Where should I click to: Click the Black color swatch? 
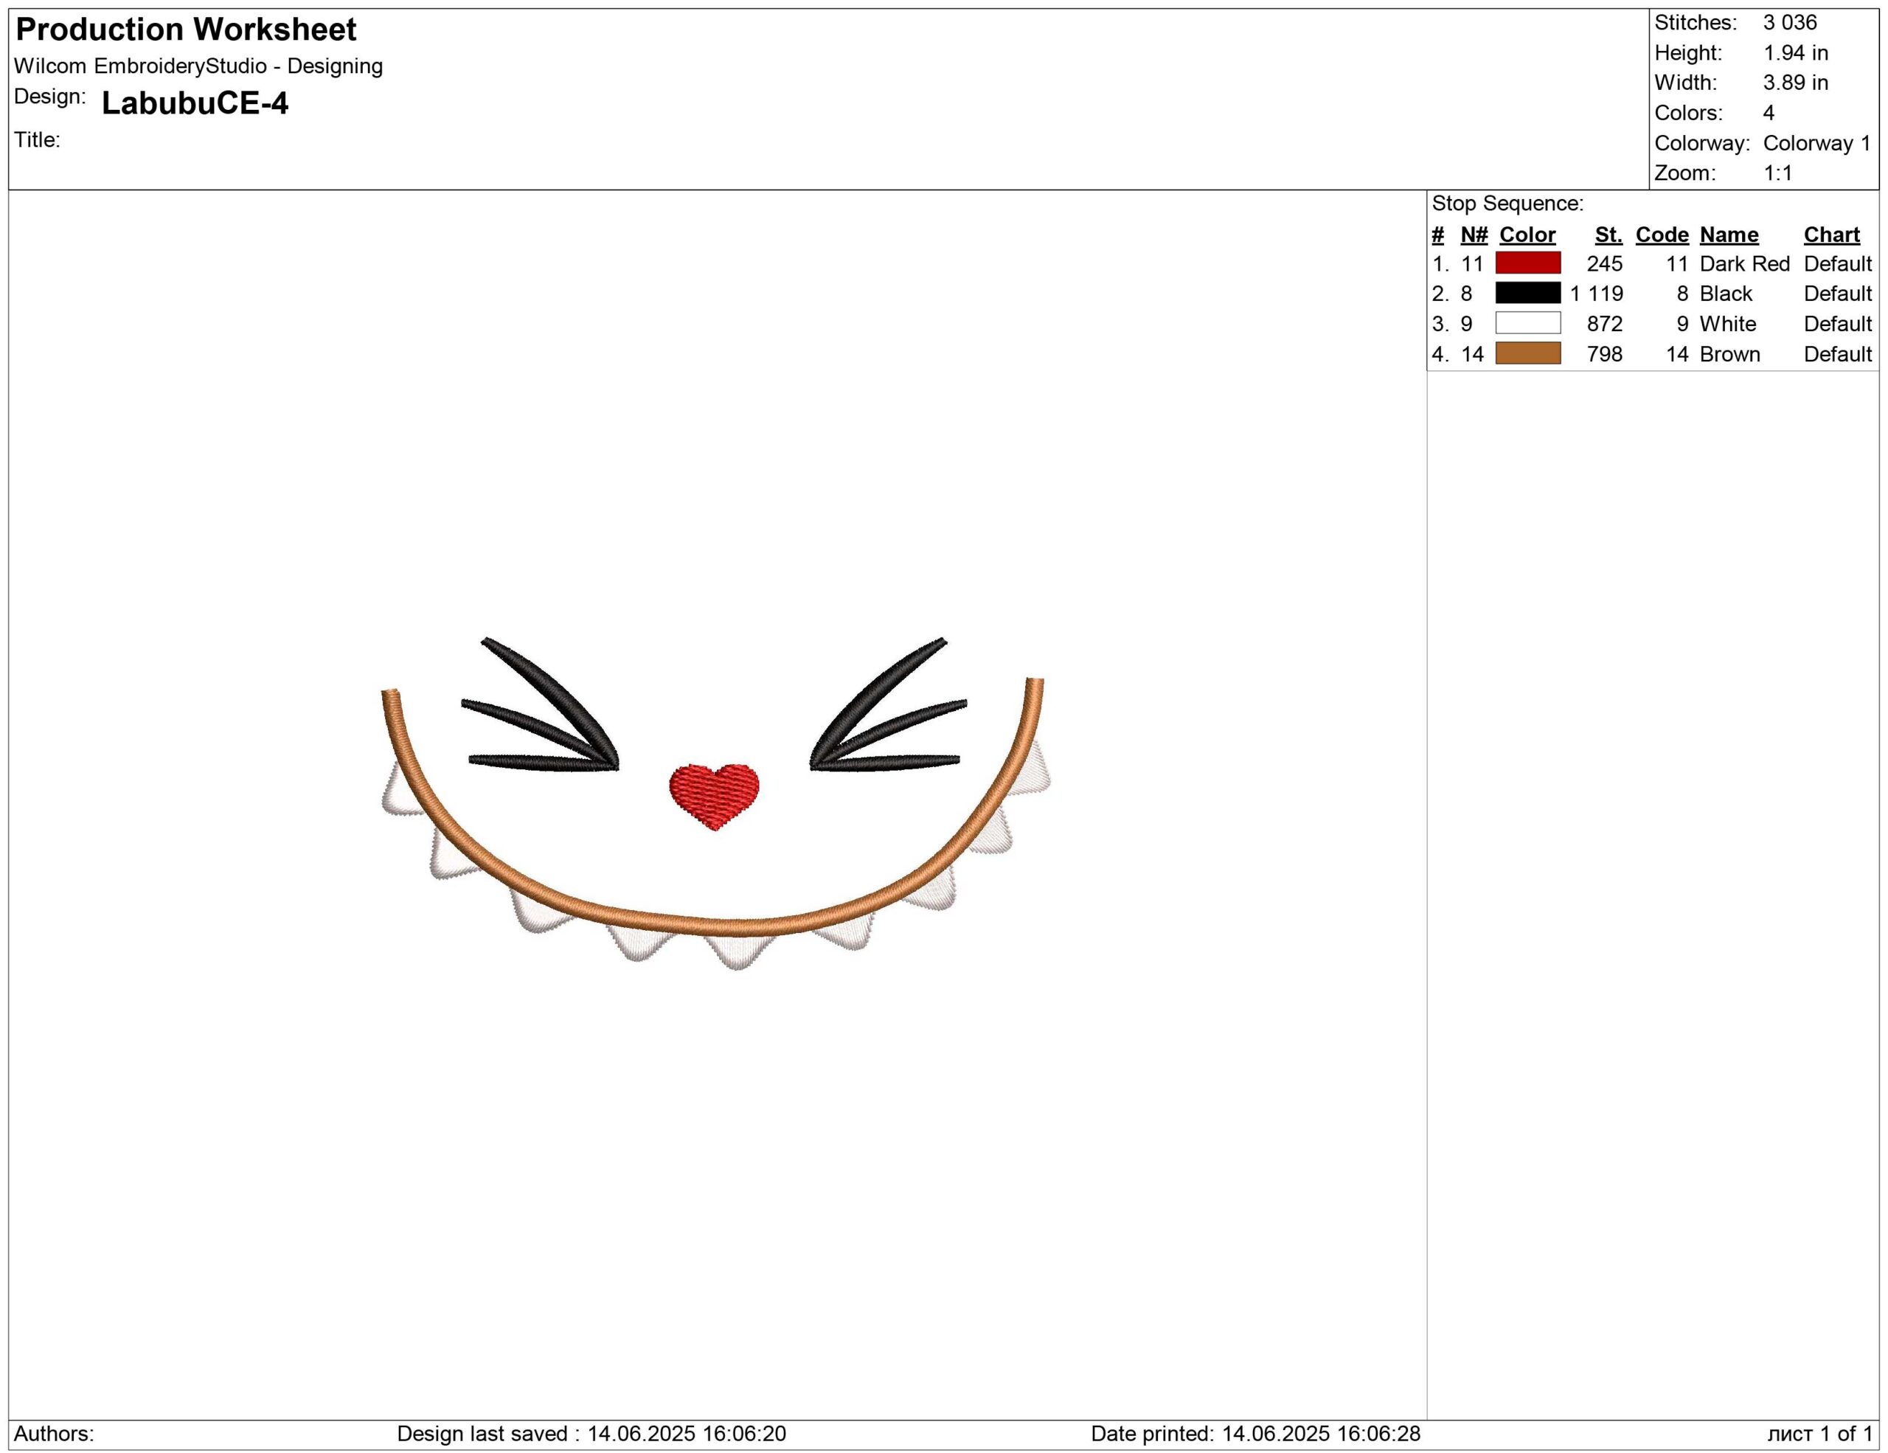(x=1527, y=293)
